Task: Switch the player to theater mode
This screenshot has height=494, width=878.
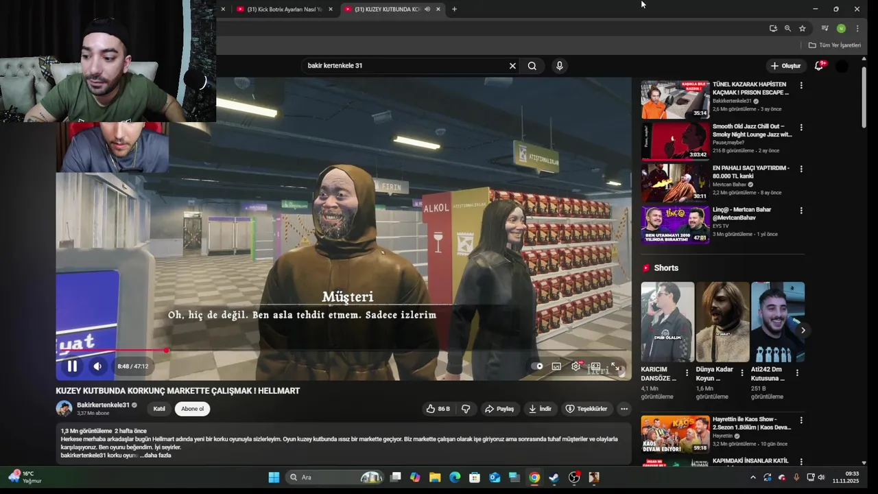Action: pyautogui.click(x=595, y=366)
